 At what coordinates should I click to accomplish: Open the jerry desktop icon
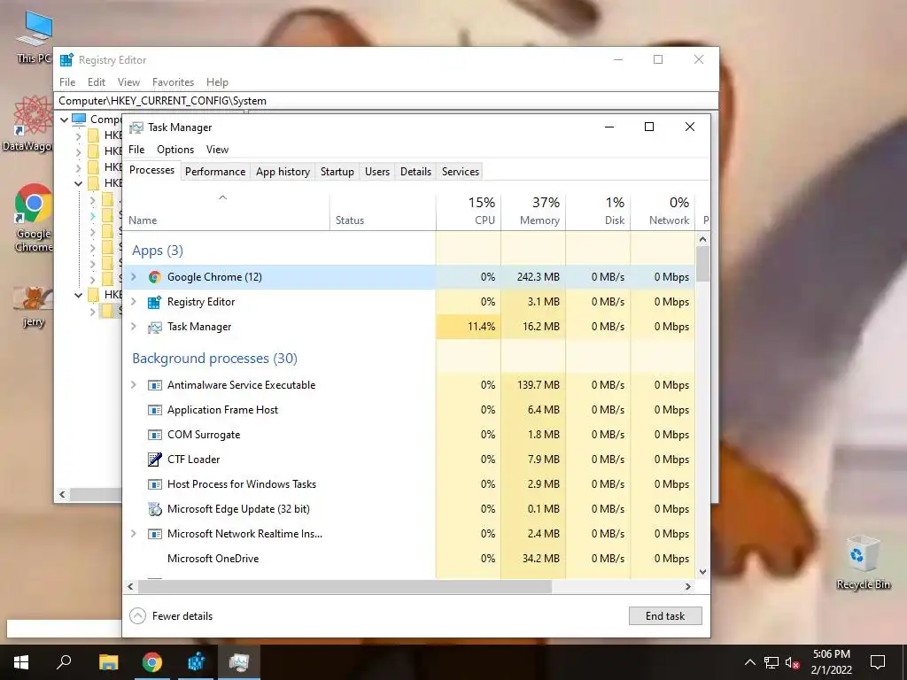point(34,306)
